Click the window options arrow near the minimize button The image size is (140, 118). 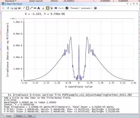127,4
